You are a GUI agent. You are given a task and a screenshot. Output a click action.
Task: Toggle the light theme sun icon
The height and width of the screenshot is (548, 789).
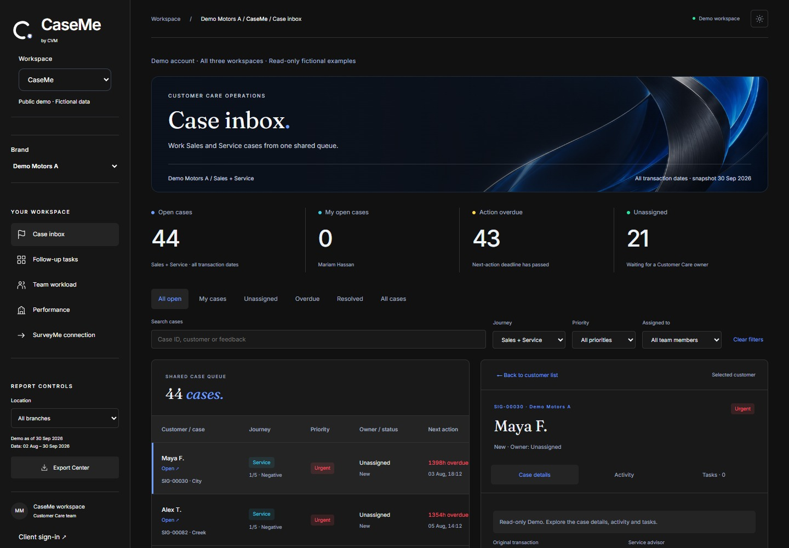tap(759, 19)
